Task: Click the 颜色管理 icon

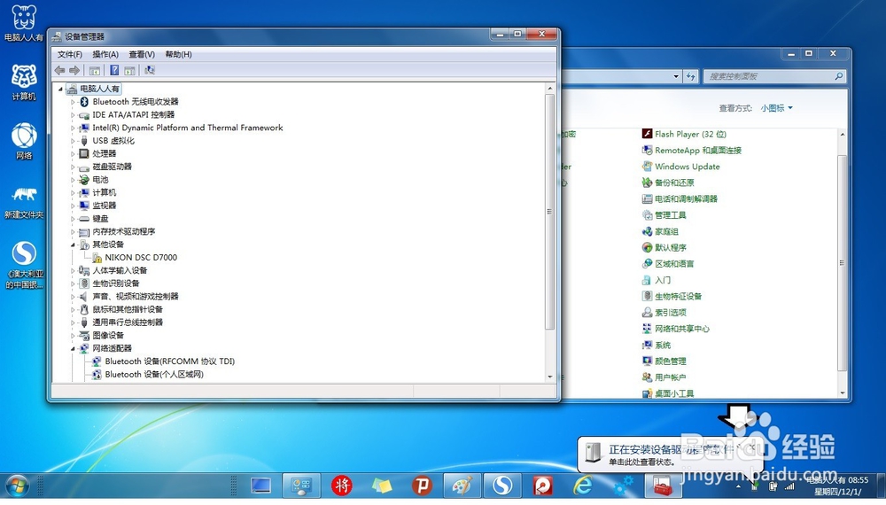Action: [647, 361]
